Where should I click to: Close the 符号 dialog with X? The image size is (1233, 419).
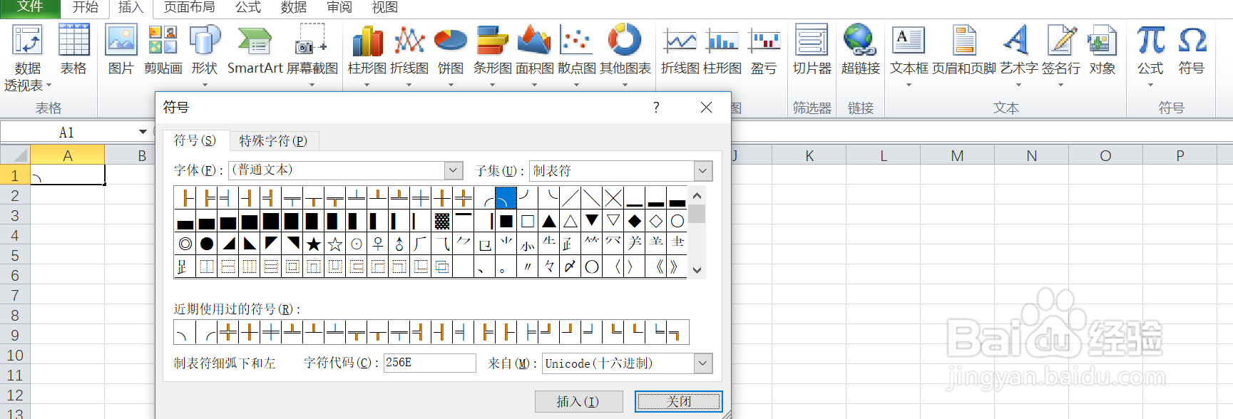(x=706, y=108)
